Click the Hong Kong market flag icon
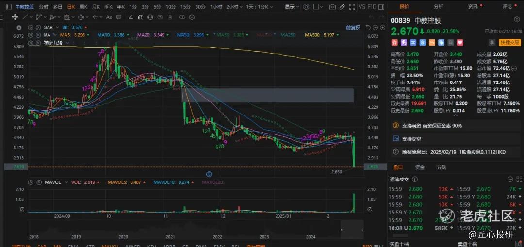Screen dimensions: 524x247 pyautogui.click(x=394, y=42)
